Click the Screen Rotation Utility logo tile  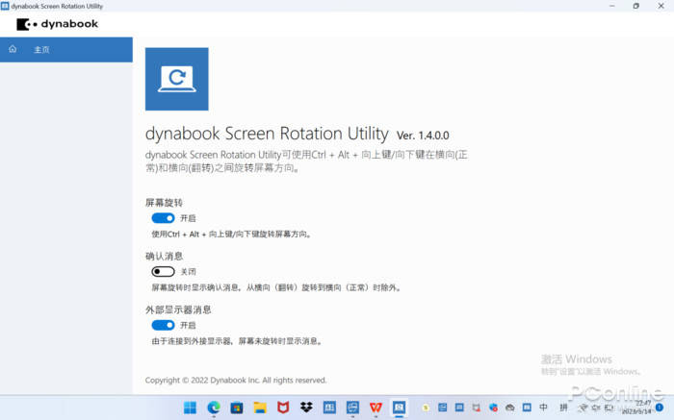176,79
